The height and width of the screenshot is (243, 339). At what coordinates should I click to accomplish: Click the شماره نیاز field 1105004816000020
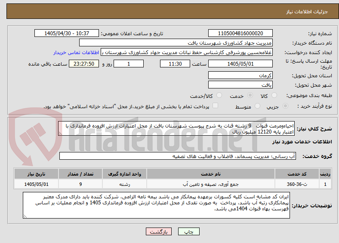coord(240,33)
